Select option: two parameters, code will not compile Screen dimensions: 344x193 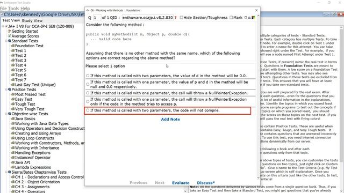point(88,110)
